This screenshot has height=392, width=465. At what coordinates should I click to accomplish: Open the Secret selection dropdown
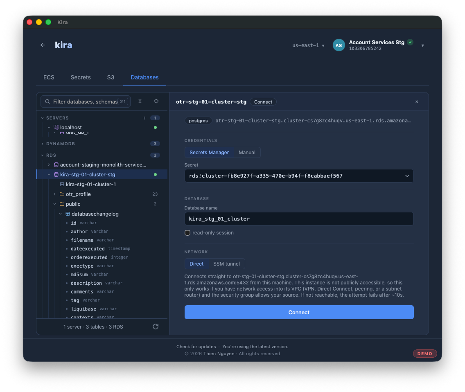(x=299, y=176)
